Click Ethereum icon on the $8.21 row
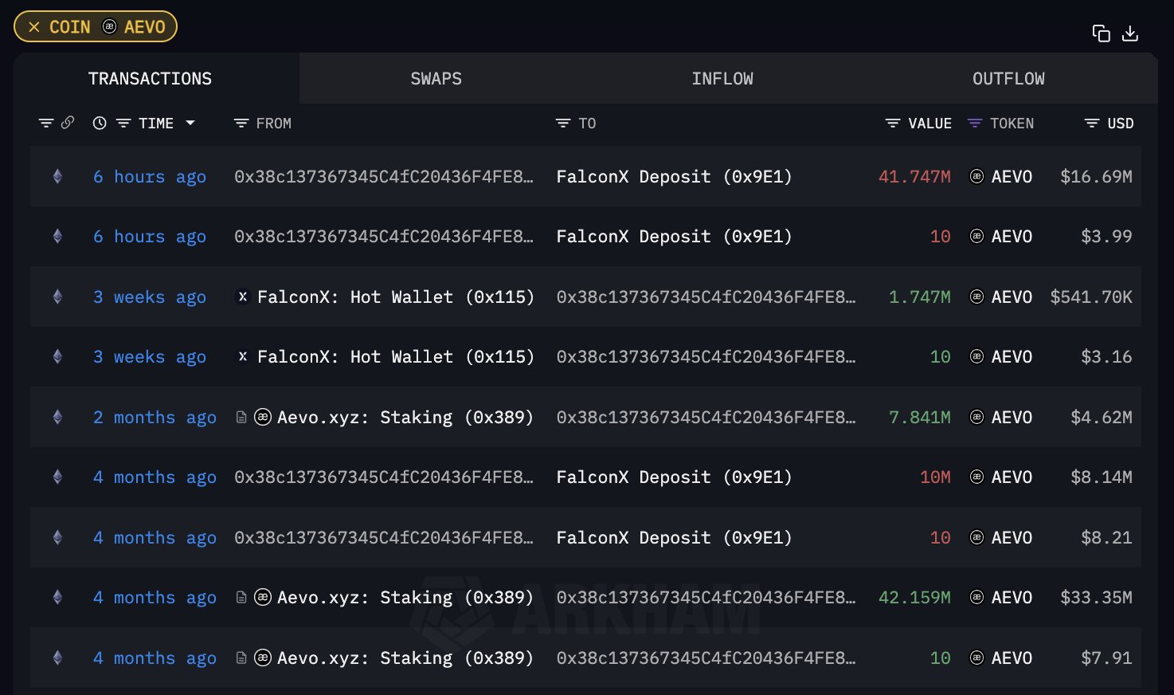 click(x=57, y=537)
